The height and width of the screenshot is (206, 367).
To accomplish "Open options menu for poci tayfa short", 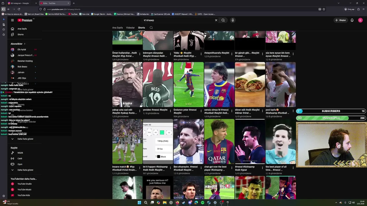I will (293, 111).
